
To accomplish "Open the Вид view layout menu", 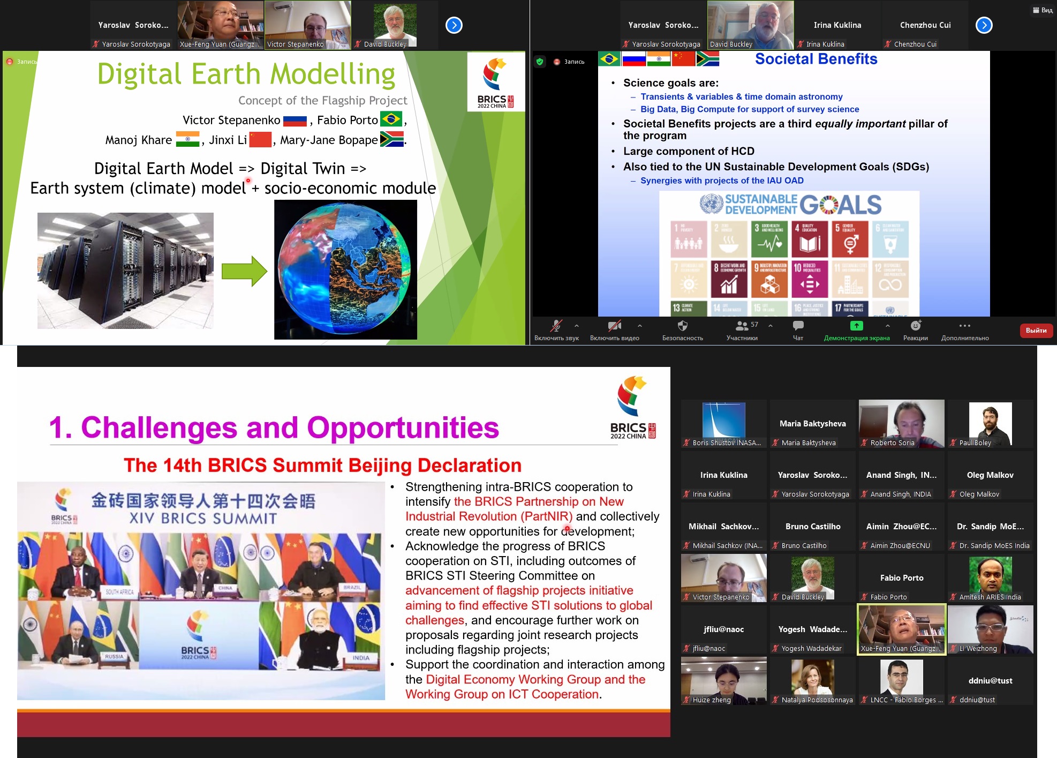I will (x=1043, y=10).
